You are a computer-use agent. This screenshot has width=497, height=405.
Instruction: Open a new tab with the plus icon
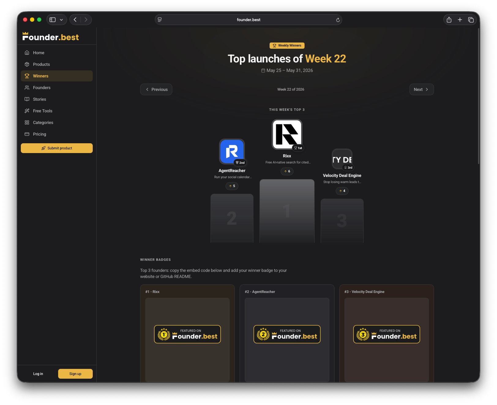(x=460, y=20)
